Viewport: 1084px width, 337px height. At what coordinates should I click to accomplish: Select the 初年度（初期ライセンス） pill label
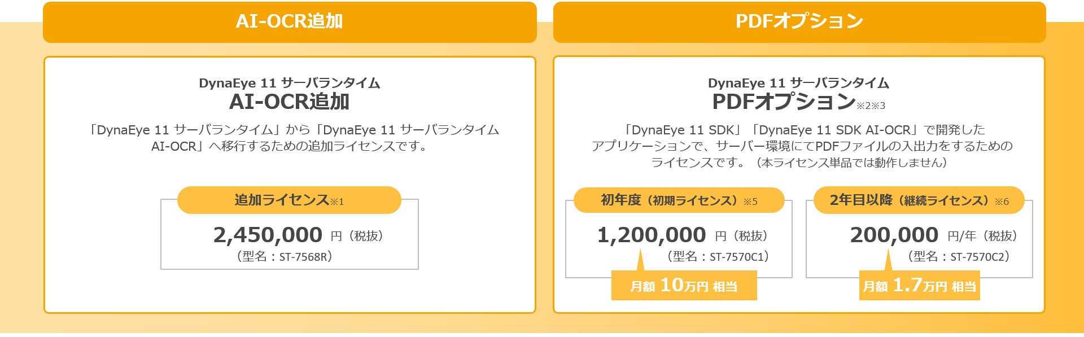(679, 200)
